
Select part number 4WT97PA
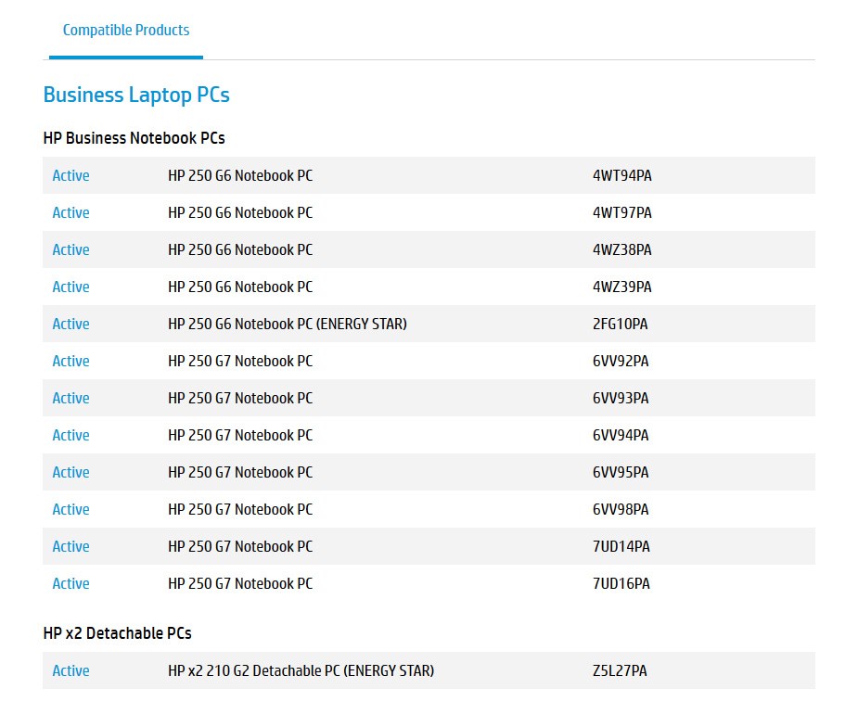click(622, 213)
